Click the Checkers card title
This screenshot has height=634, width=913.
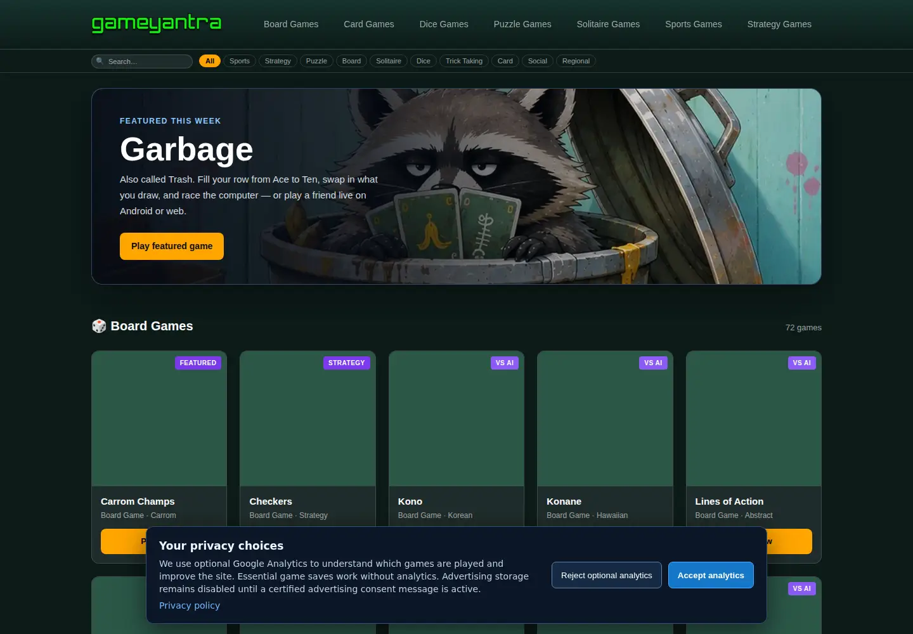pos(271,501)
